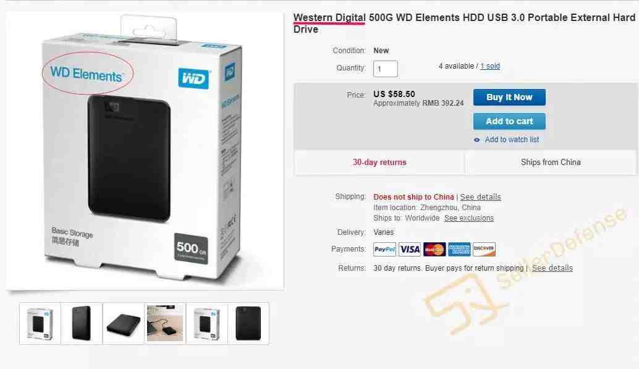Click the eye icon beside watch list
Image resolution: width=639 pixels, height=369 pixels.
[477, 140]
